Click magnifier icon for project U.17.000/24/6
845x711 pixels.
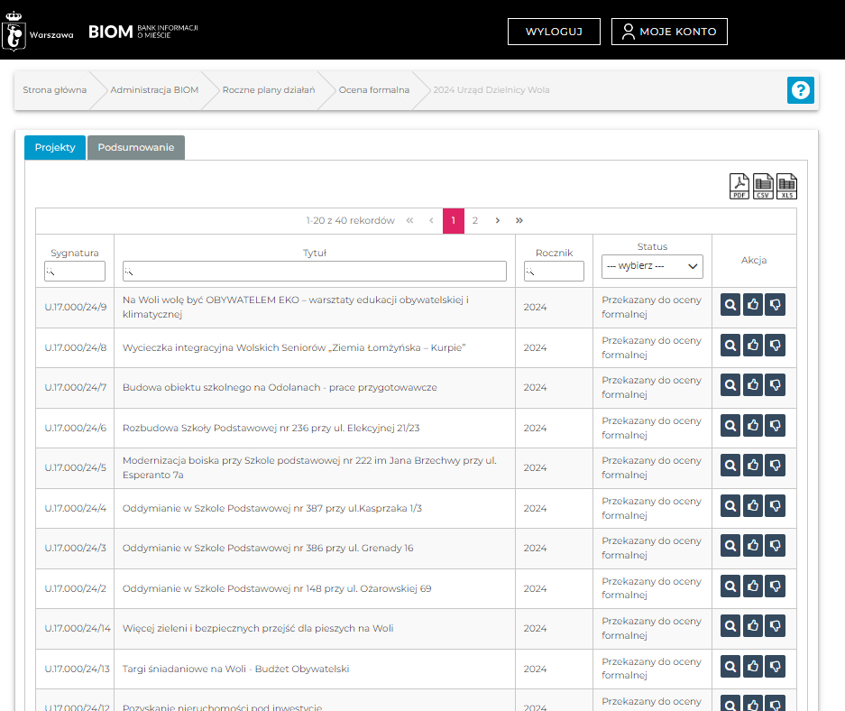click(730, 426)
